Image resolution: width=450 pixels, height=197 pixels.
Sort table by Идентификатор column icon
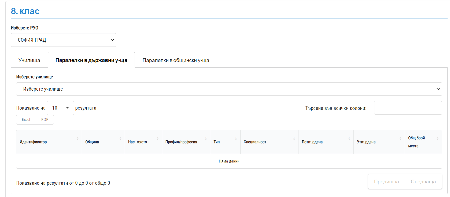[78, 139]
